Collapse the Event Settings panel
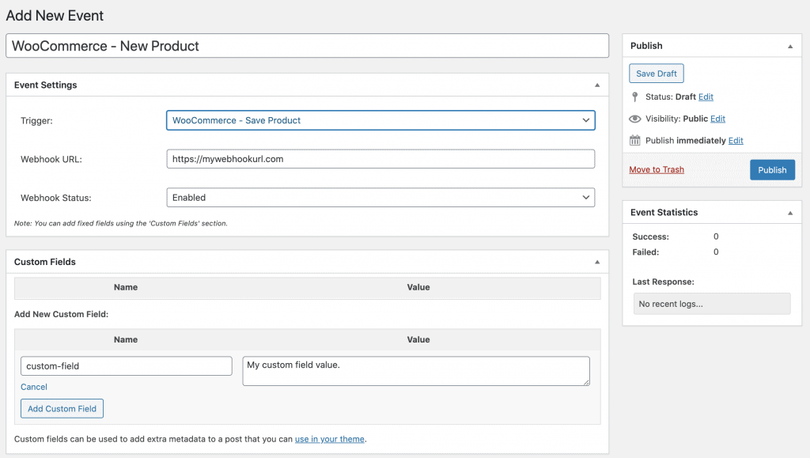Screen dimensions: 810x458 pos(597,85)
